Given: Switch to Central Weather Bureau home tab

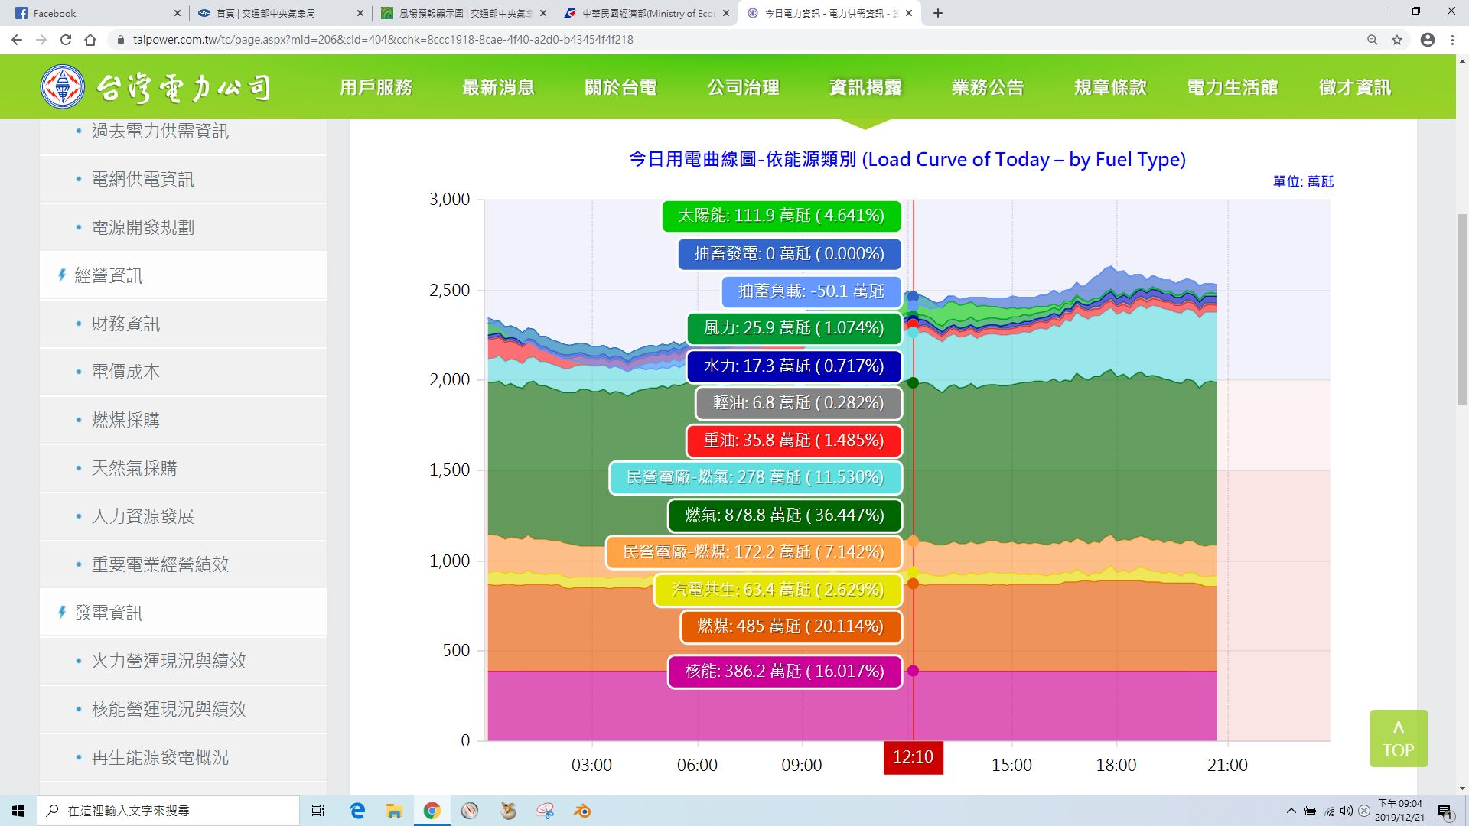Looking at the screenshot, I should tap(280, 13).
